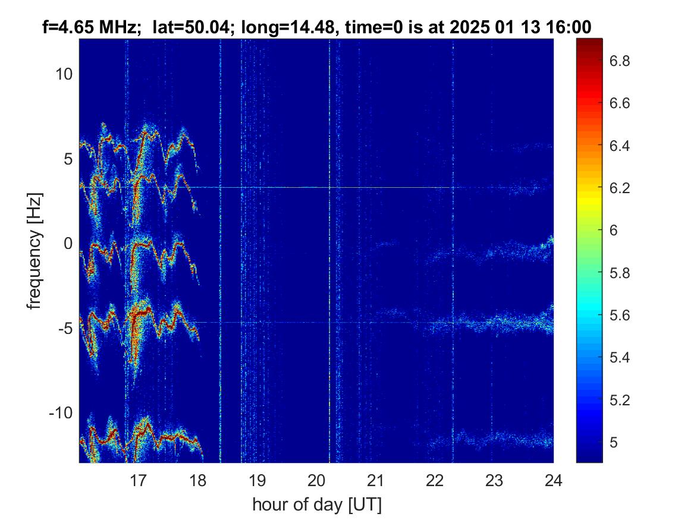Viewport: 694px width, 520px height.
Task: Click the colorbar label 6.8
Action: [620, 61]
